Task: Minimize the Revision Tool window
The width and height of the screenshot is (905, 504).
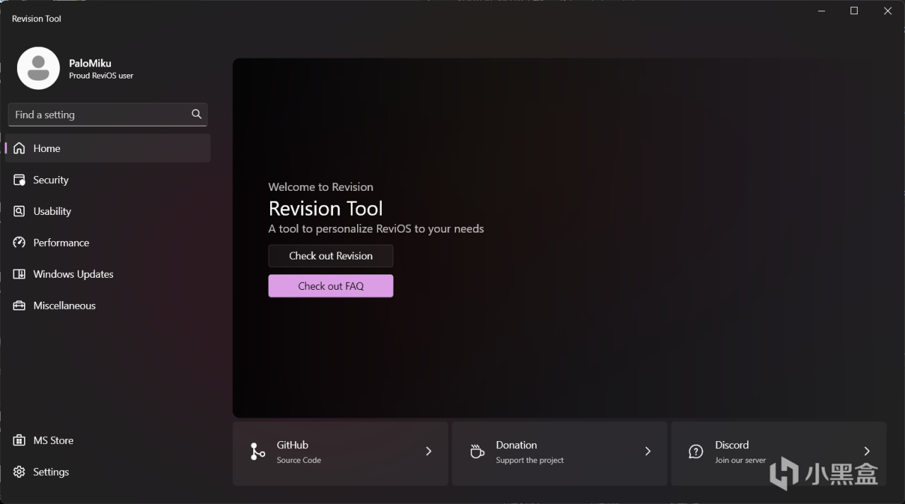Action: (x=822, y=11)
